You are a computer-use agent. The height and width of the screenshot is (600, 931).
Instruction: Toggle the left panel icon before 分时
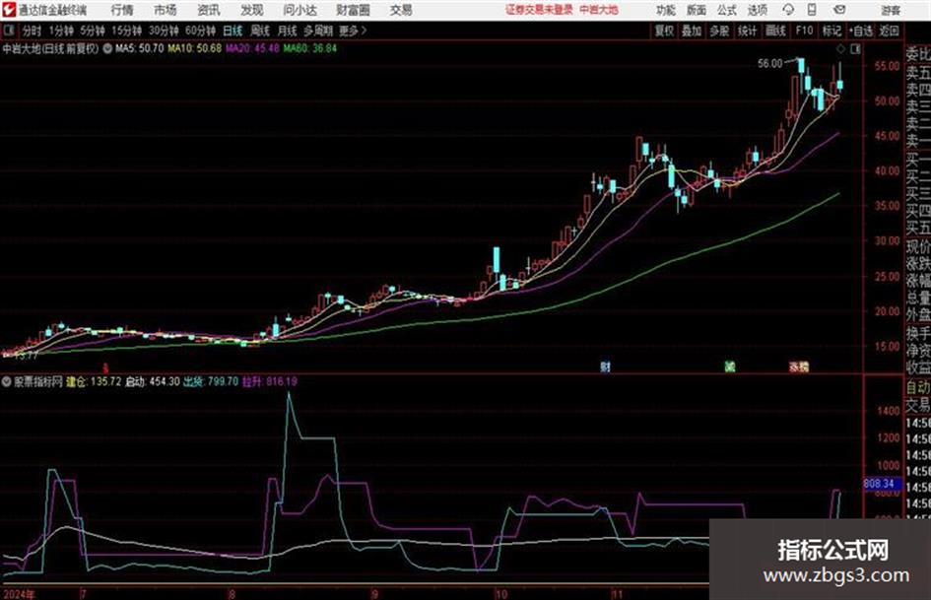[x=8, y=31]
